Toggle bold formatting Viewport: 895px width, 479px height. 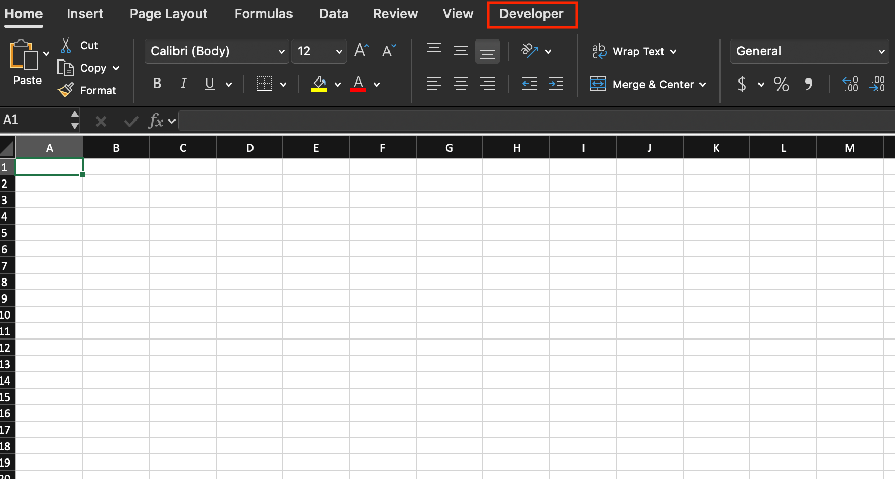[x=157, y=84]
